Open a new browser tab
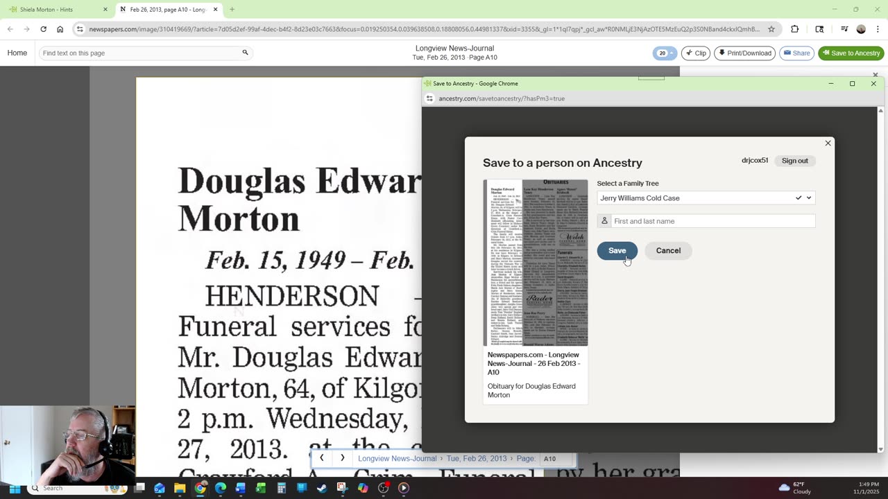 click(x=232, y=10)
